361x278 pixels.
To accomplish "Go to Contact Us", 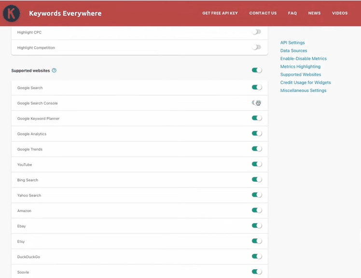I will click(x=263, y=13).
